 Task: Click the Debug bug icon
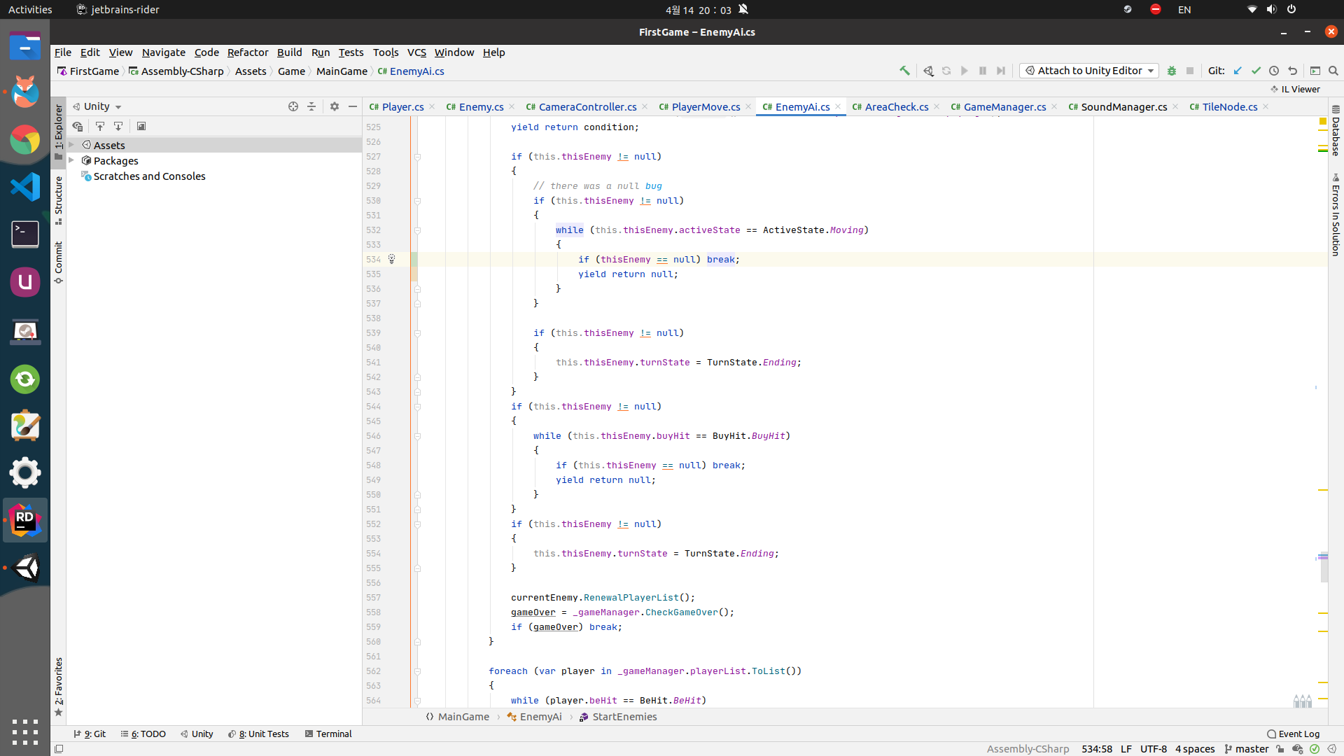[x=1172, y=71]
